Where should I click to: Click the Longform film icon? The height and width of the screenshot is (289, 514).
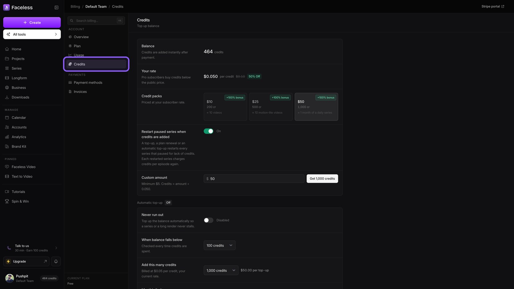7,78
